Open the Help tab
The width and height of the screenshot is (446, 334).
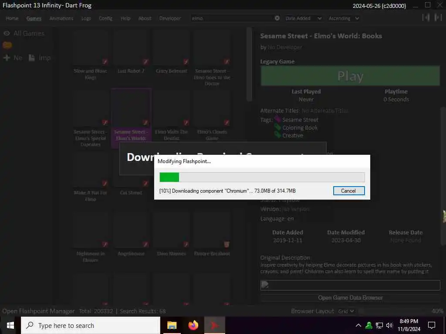click(125, 18)
